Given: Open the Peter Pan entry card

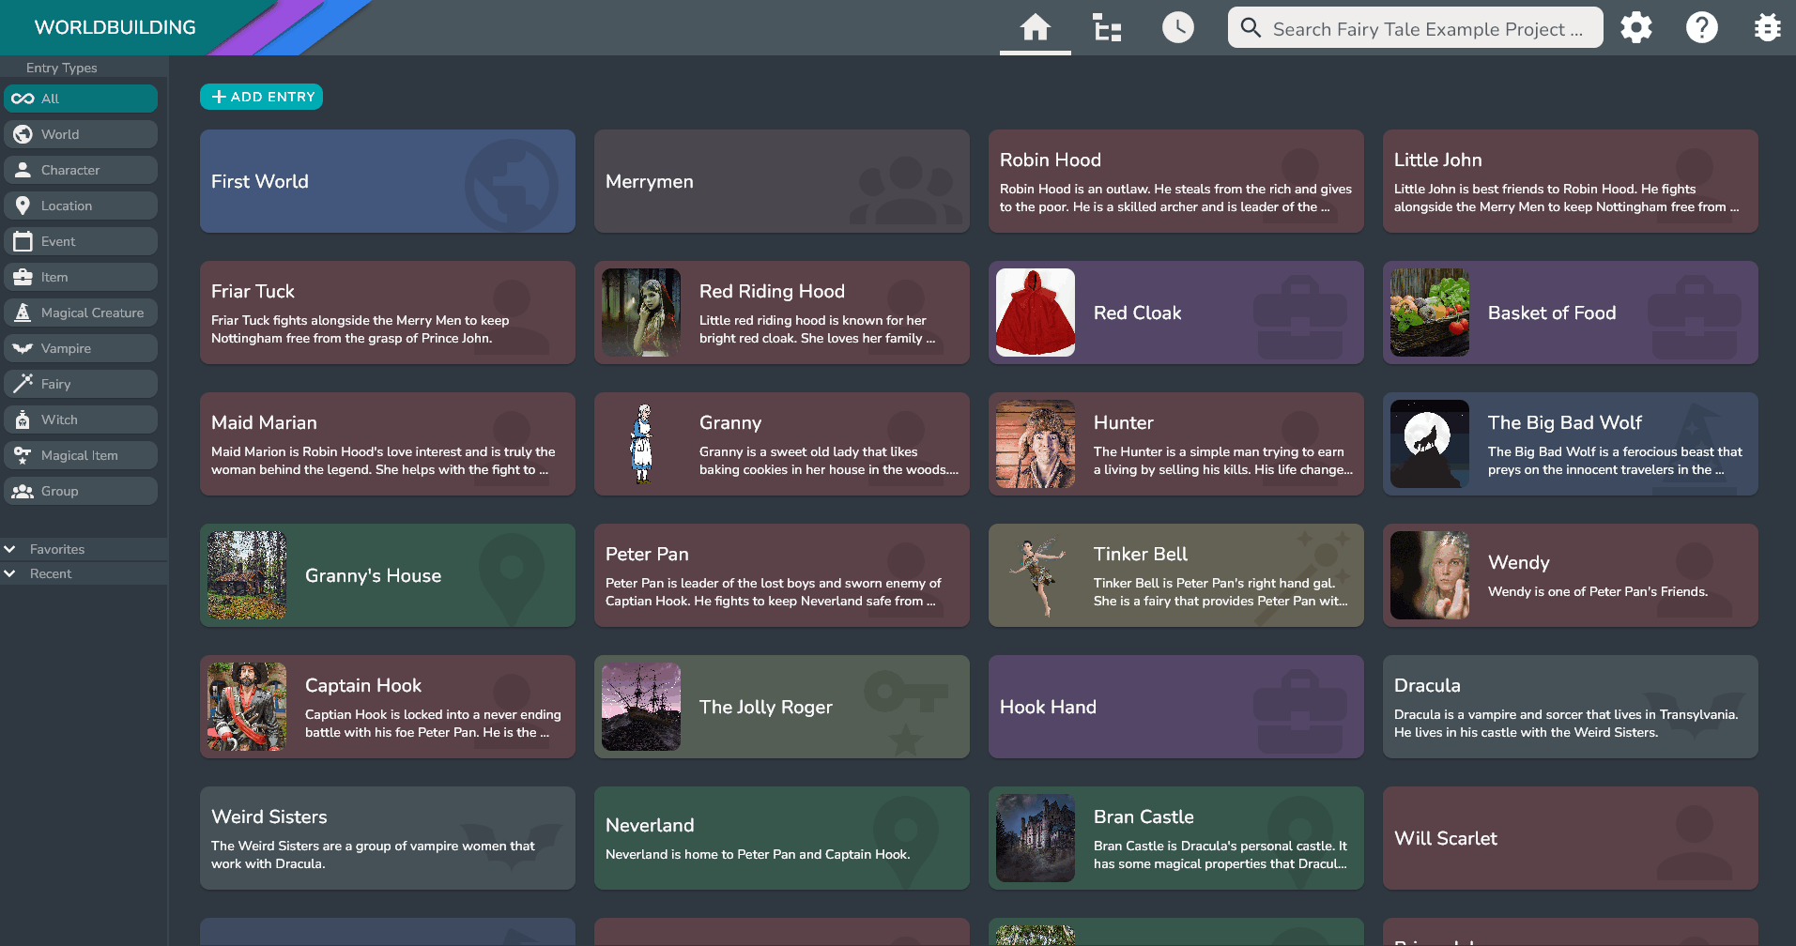Looking at the screenshot, I should pyautogui.click(x=782, y=575).
